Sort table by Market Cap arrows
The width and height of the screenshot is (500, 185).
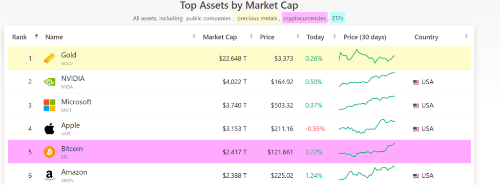click(x=251, y=37)
